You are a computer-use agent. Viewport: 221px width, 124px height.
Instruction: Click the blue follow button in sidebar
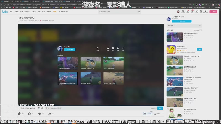(181, 21)
